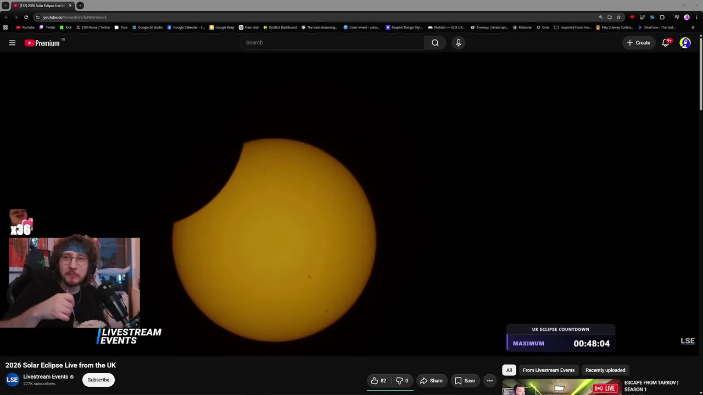Open the Flow bookmark

coord(121,27)
